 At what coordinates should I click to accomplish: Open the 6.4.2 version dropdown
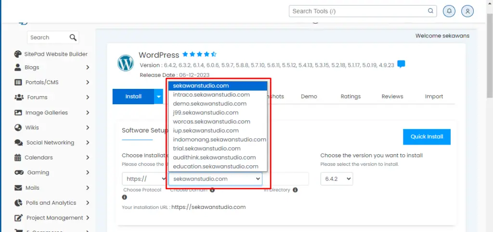pyautogui.click(x=337, y=179)
